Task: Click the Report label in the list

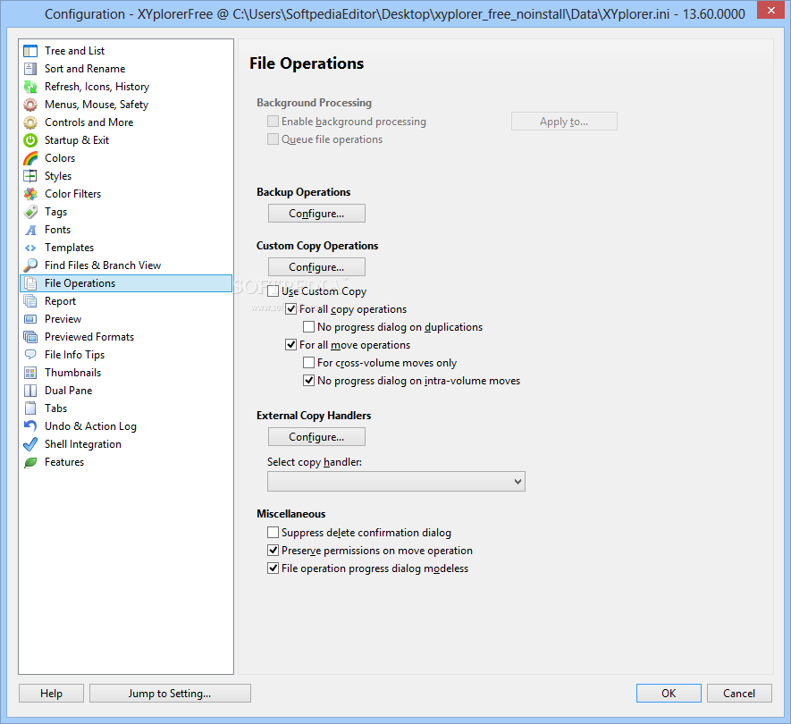Action: (x=61, y=301)
